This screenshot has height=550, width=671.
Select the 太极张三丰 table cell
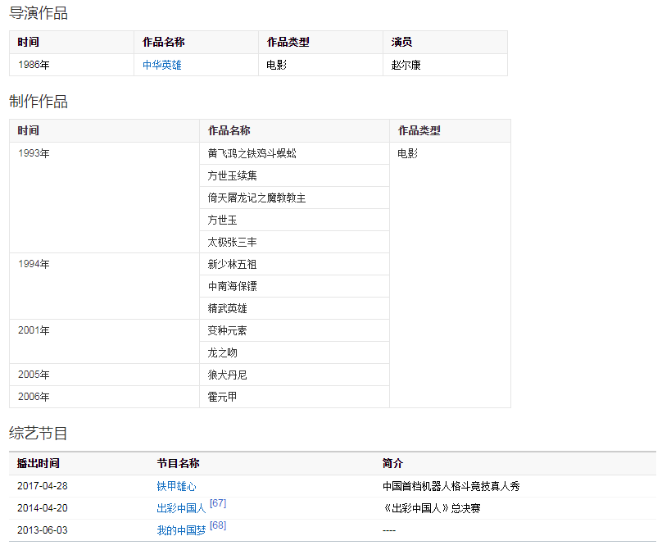coord(233,243)
